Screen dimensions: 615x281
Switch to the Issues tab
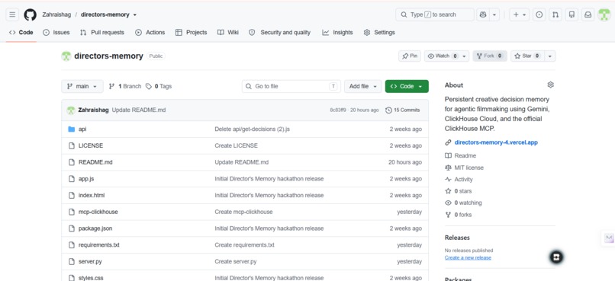pyautogui.click(x=56, y=33)
